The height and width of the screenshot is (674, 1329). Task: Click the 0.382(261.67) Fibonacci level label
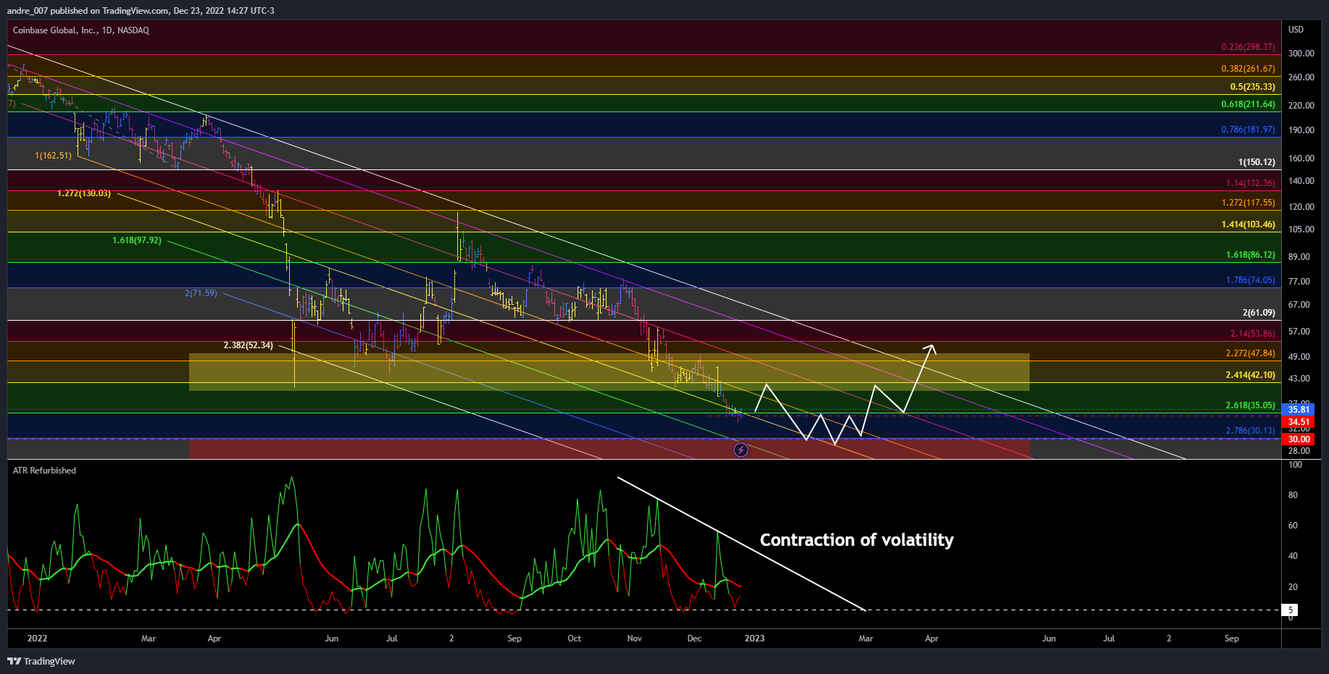pyautogui.click(x=1248, y=69)
